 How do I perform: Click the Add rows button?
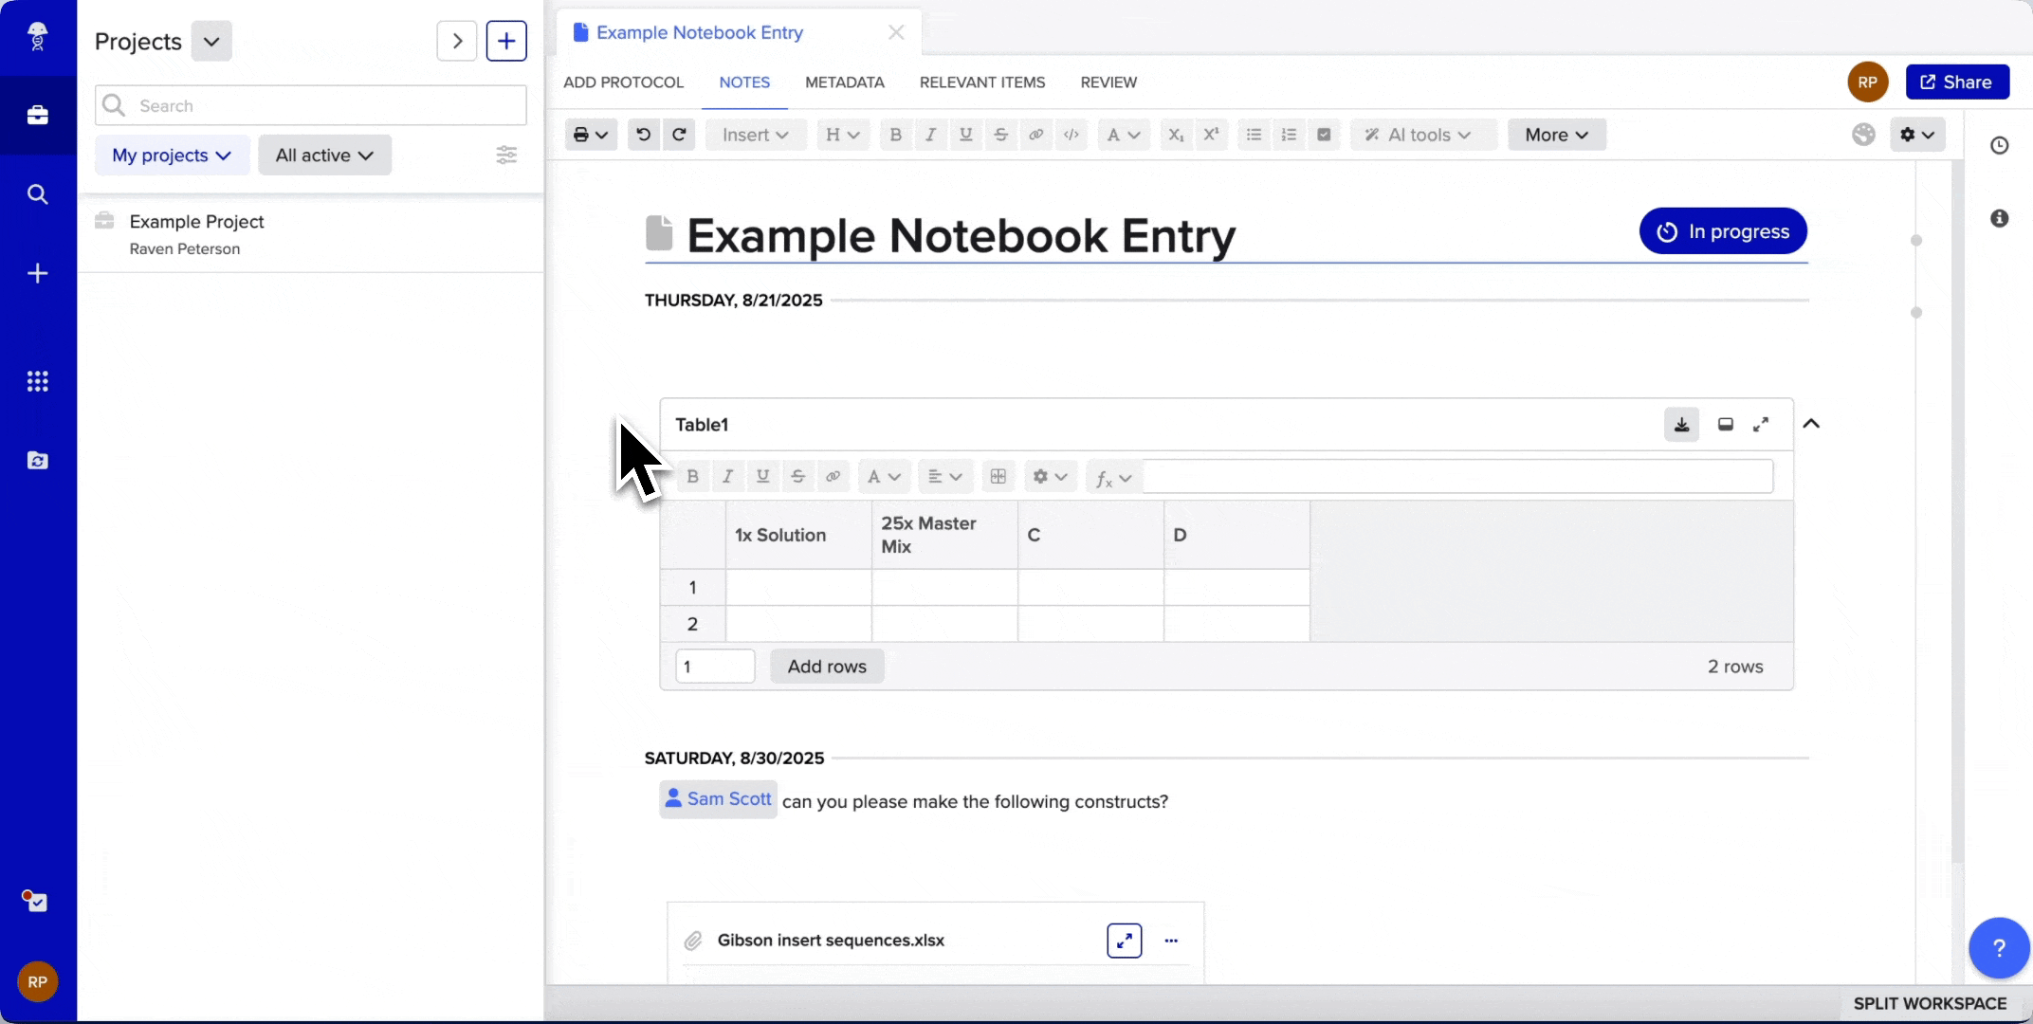pos(826,666)
